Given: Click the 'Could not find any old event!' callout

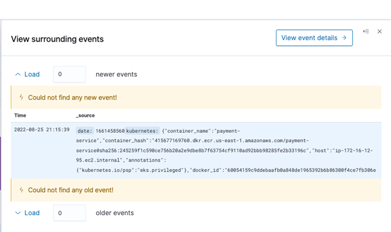Looking at the screenshot, I should [x=196, y=190].
